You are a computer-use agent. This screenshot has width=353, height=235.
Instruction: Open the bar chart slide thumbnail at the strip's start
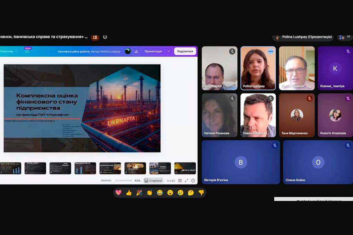(x=11, y=168)
